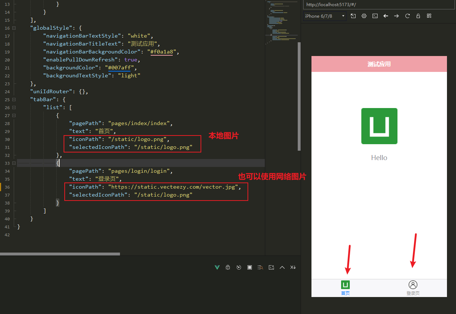Open a new terminal icon
The image size is (456, 314).
pyautogui.click(x=271, y=267)
